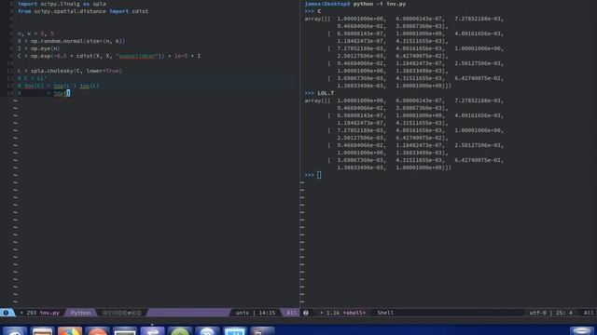Click the '# inv(C)' comment line
This screenshot has height=335, width=597.
pyautogui.click(x=58, y=86)
